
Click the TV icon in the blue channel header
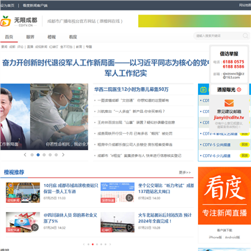tap(204, 89)
